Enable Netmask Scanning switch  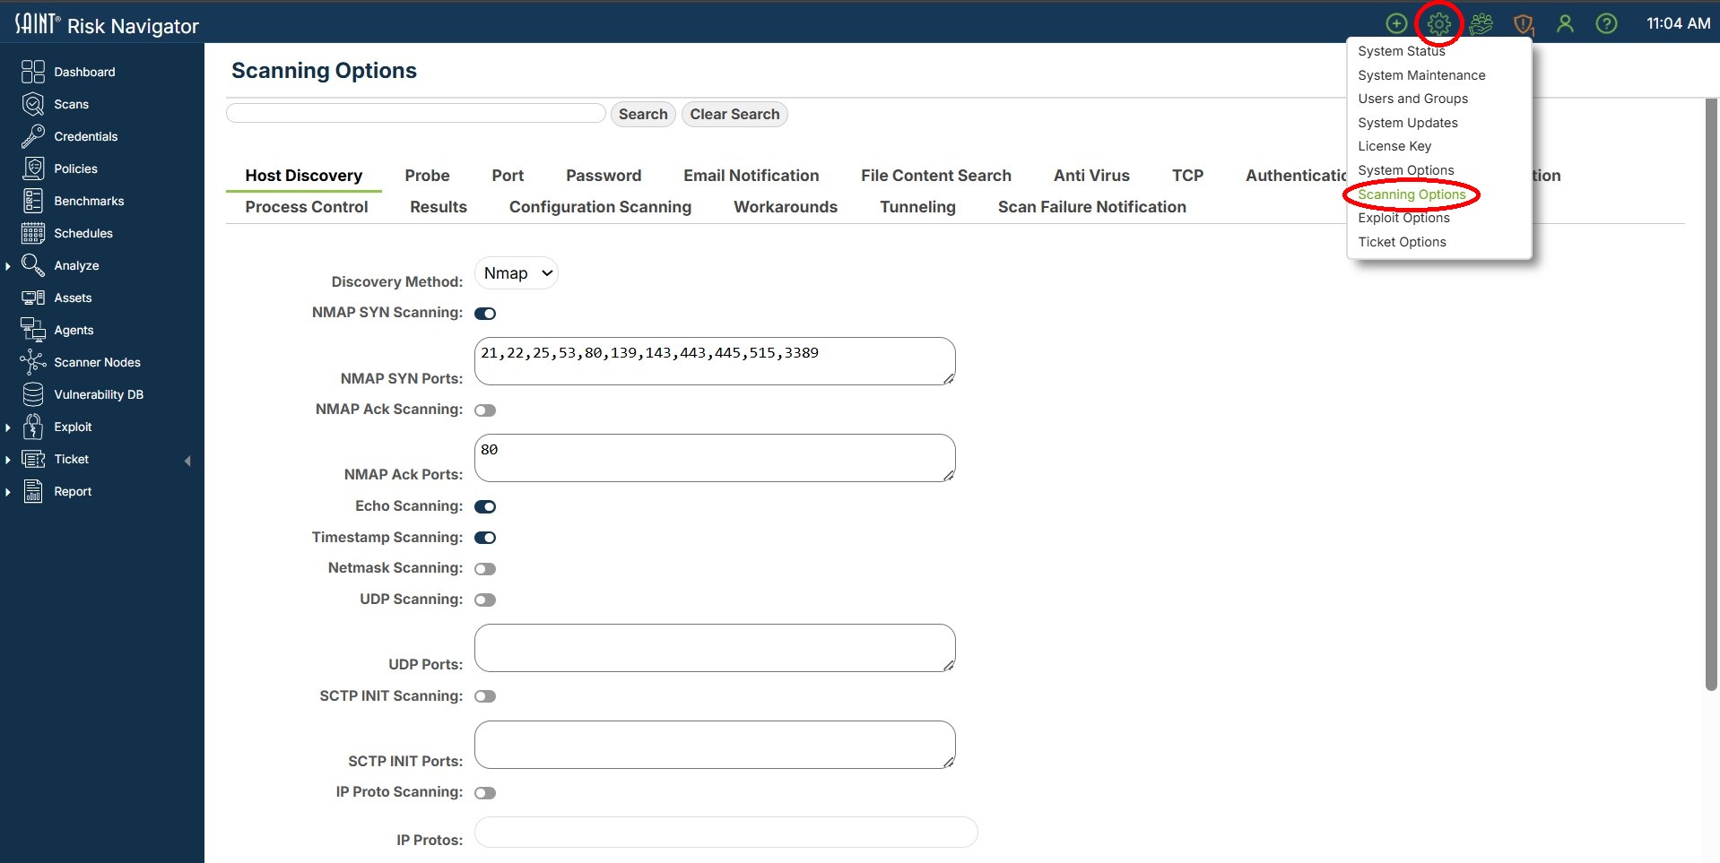[x=485, y=569]
